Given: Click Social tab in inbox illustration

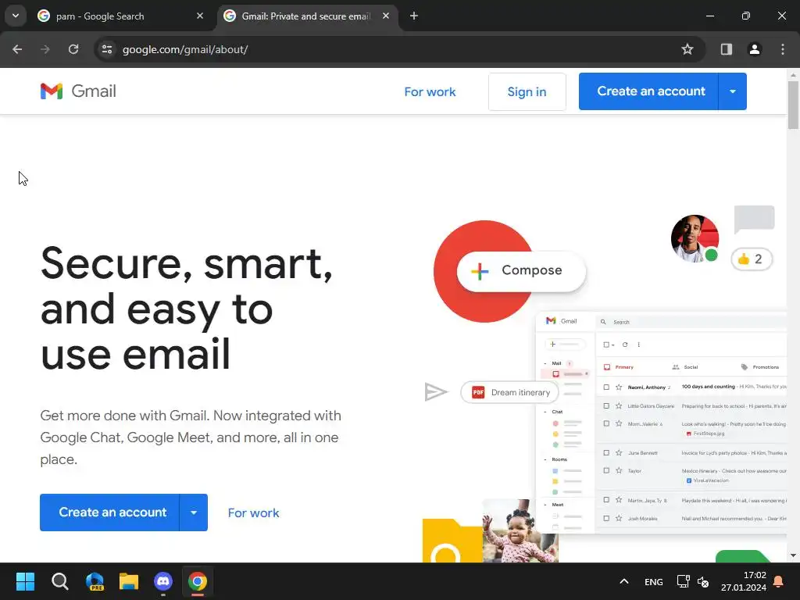Looking at the screenshot, I should tap(685, 367).
